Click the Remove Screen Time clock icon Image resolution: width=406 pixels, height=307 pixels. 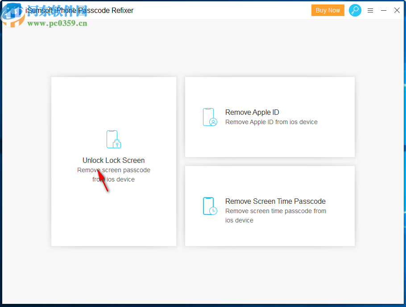tap(210, 206)
